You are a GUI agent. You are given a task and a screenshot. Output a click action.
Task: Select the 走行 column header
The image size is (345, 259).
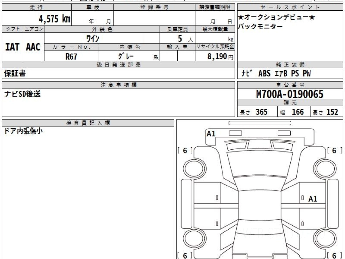pos(37,7)
